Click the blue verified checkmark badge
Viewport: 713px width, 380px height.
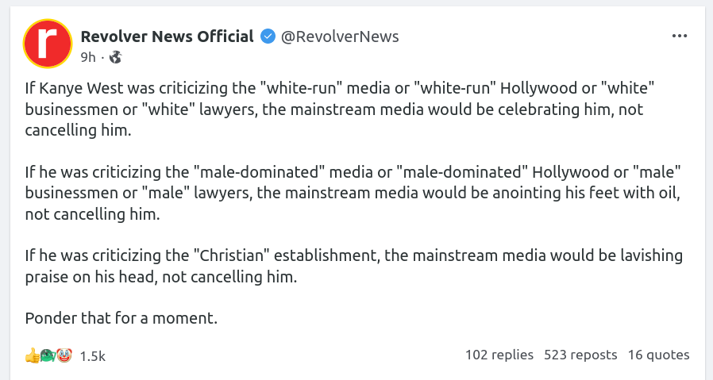[x=268, y=36]
